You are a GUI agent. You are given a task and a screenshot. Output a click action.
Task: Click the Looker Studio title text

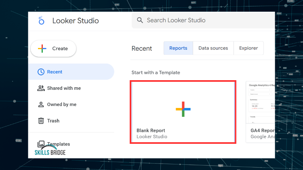click(x=76, y=21)
